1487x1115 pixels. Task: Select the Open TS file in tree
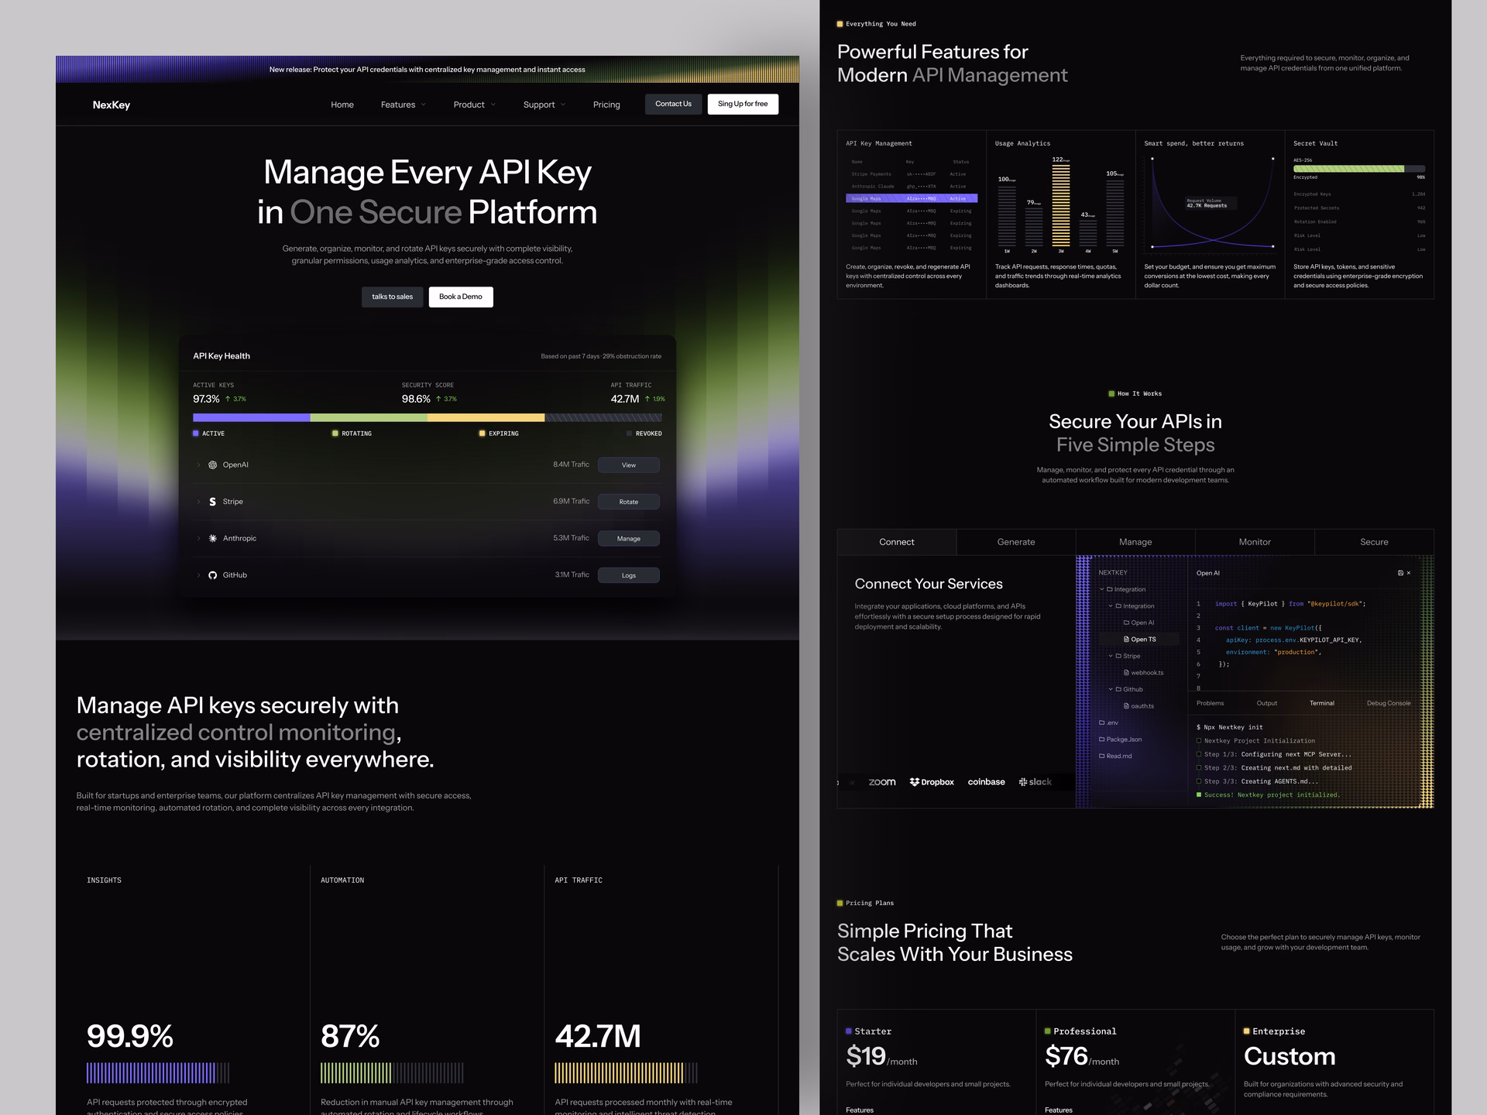pos(1139,640)
